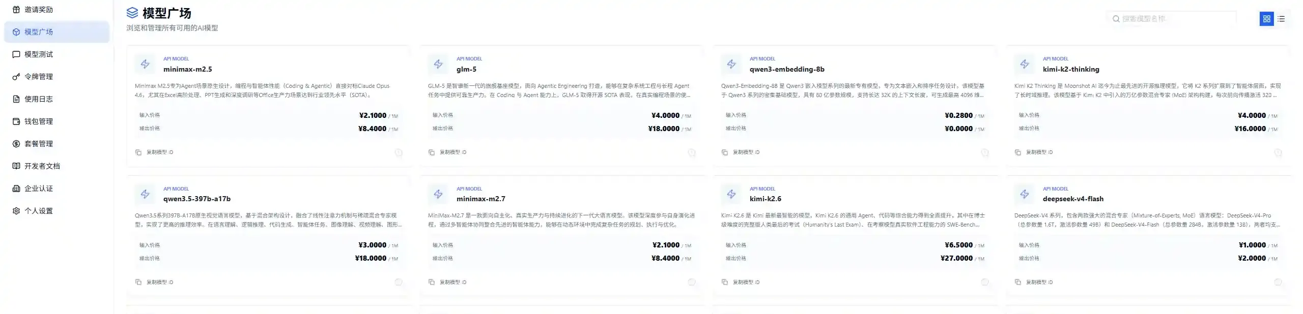The width and height of the screenshot is (1303, 314).
Task: Click the 输出价格 label on minimax-m2.7 card
Action: (x=443, y=259)
